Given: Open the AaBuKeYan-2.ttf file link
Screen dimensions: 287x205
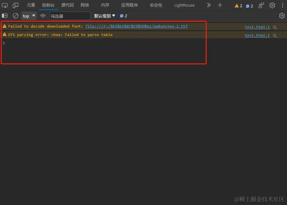Looking at the screenshot, I should [x=136, y=26].
